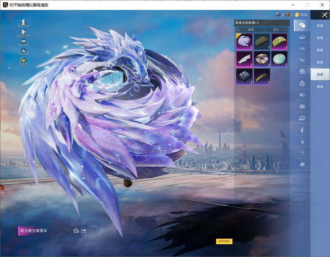Minimize the 和平精英模拟器高清版 window
The width and height of the screenshot is (330, 257).
click(293, 5)
